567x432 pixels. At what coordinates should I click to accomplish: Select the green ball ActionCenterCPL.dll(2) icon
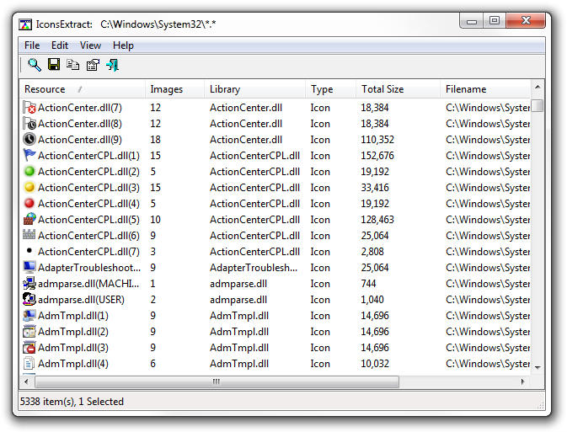click(29, 172)
